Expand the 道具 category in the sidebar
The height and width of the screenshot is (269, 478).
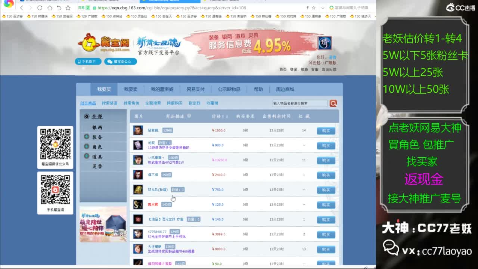click(x=87, y=157)
